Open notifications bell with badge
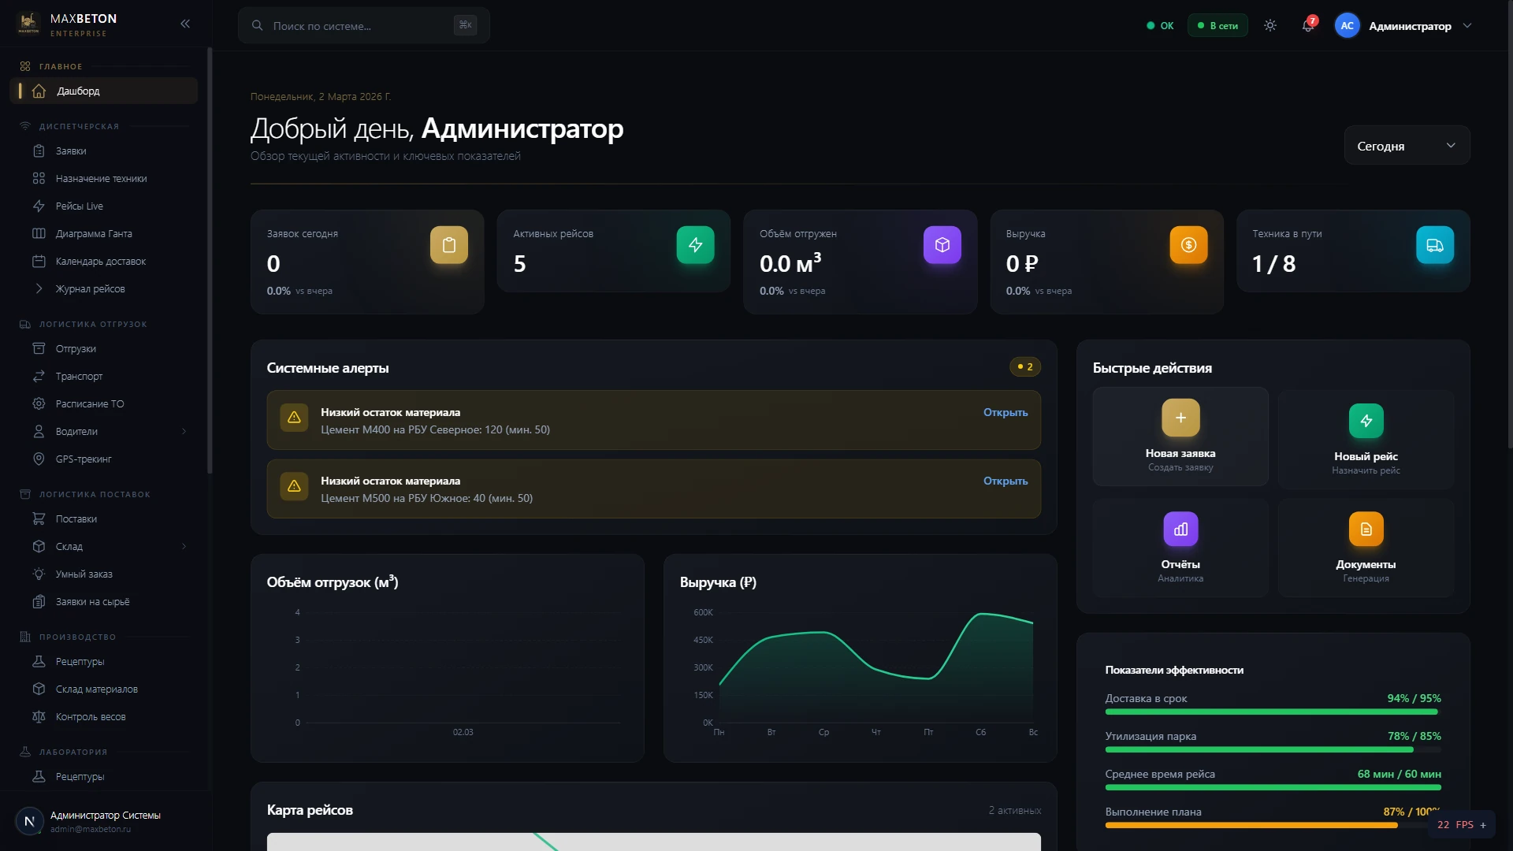The image size is (1513, 851). pos(1308,25)
